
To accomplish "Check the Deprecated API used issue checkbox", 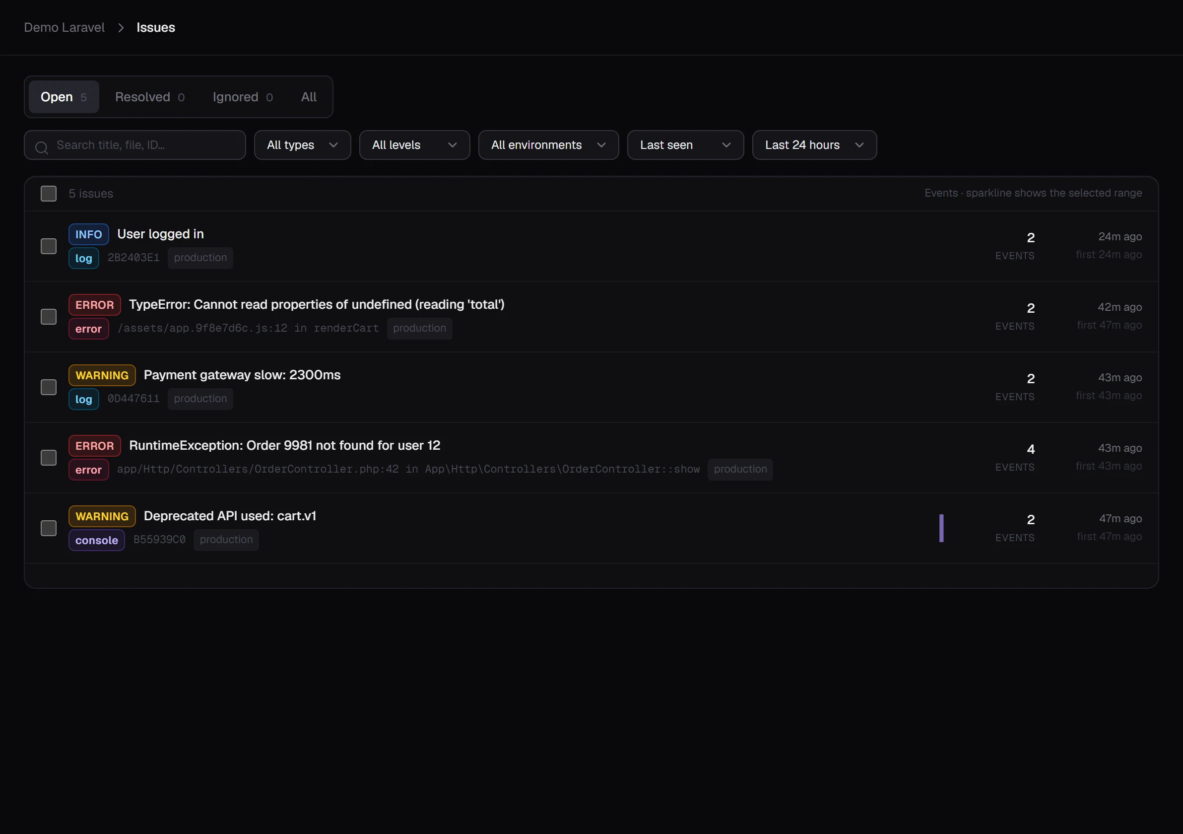I will (49, 528).
